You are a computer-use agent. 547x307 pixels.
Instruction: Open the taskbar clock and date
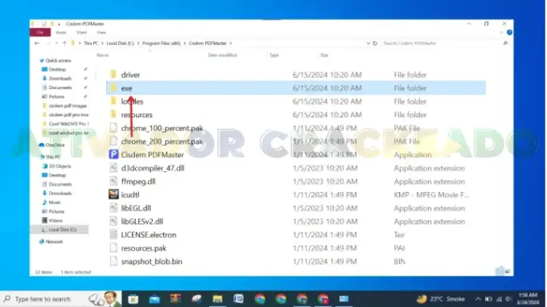coord(528,299)
